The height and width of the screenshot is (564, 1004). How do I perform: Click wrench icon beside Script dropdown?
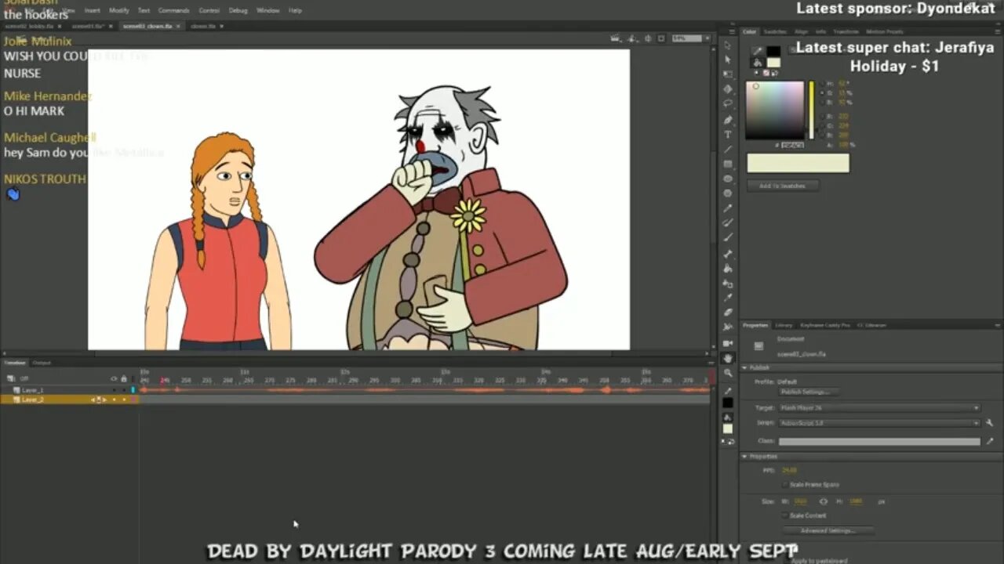[990, 423]
